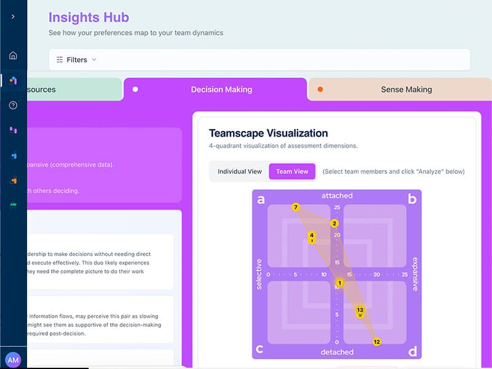This screenshot has width=492, height=369.
Task: Expand the sidebar using the top chevron arrow
Action: [13, 17]
